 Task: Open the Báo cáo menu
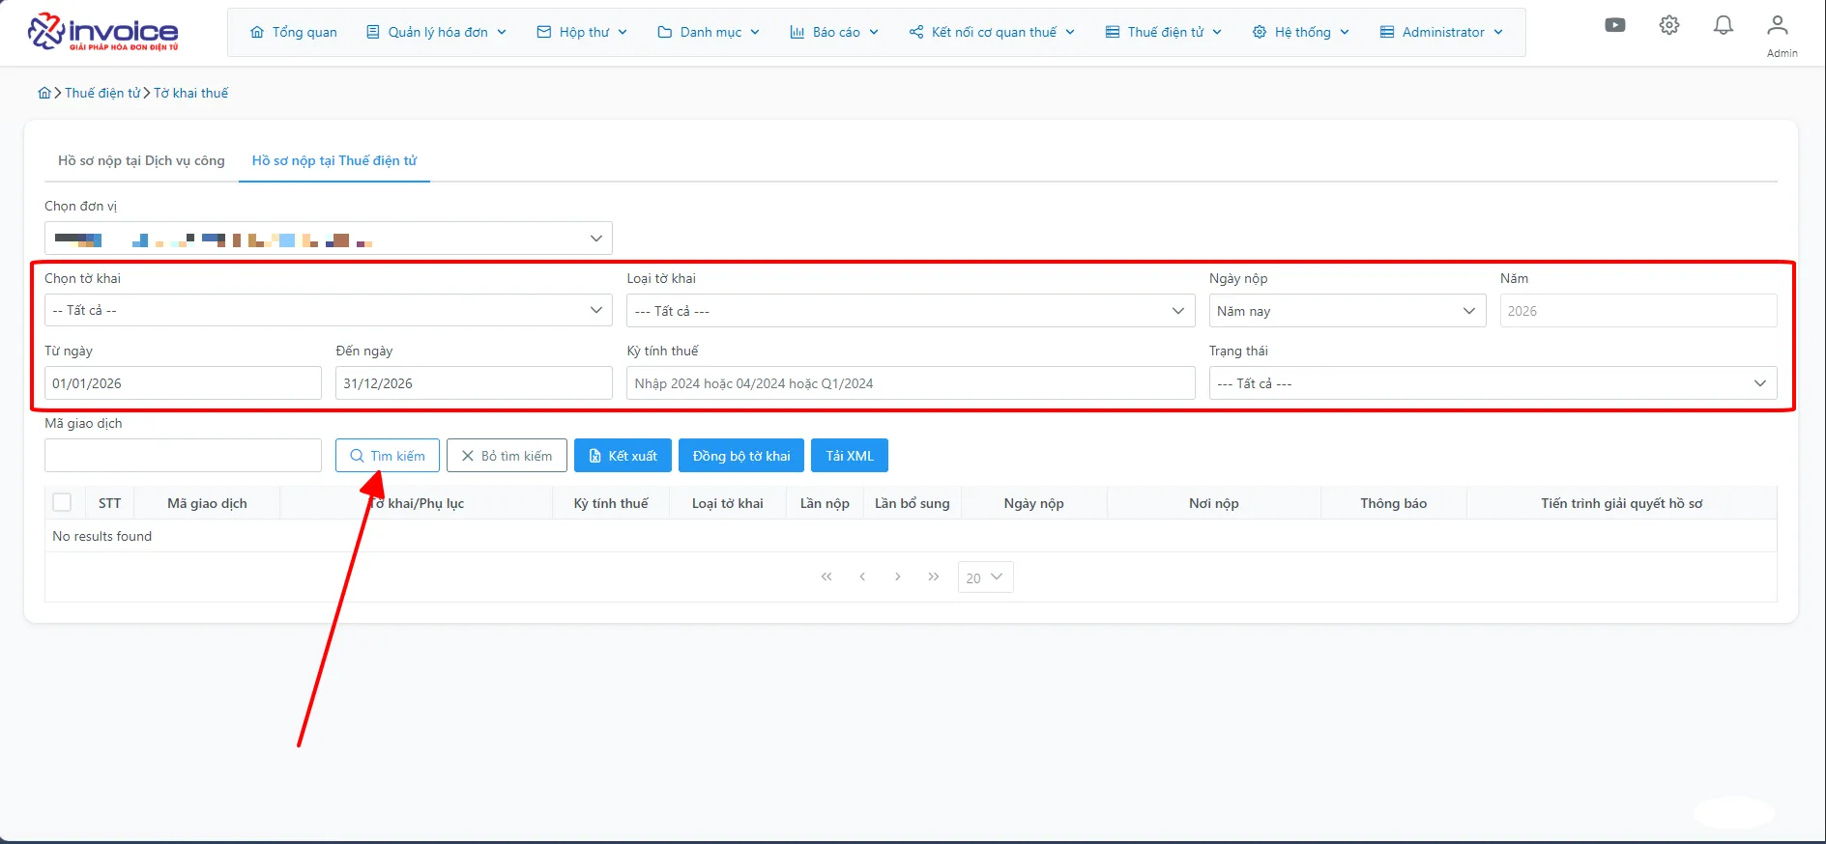834,32
